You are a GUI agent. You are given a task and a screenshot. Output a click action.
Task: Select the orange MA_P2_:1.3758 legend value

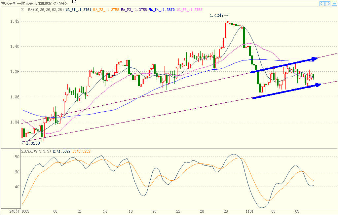106,10
